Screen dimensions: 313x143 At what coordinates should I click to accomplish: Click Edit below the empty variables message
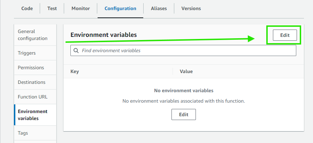click(183, 114)
